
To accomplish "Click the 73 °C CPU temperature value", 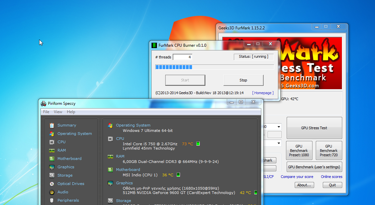I will (x=187, y=144).
